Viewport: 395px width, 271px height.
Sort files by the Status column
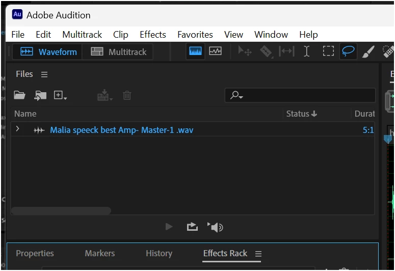[x=302, y=114]
